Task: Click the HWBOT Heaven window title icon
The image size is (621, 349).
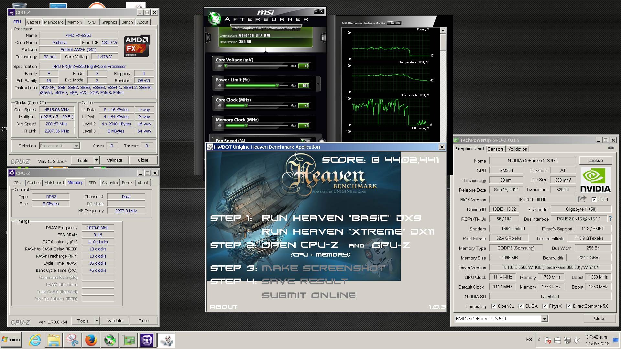Action: 210,147
